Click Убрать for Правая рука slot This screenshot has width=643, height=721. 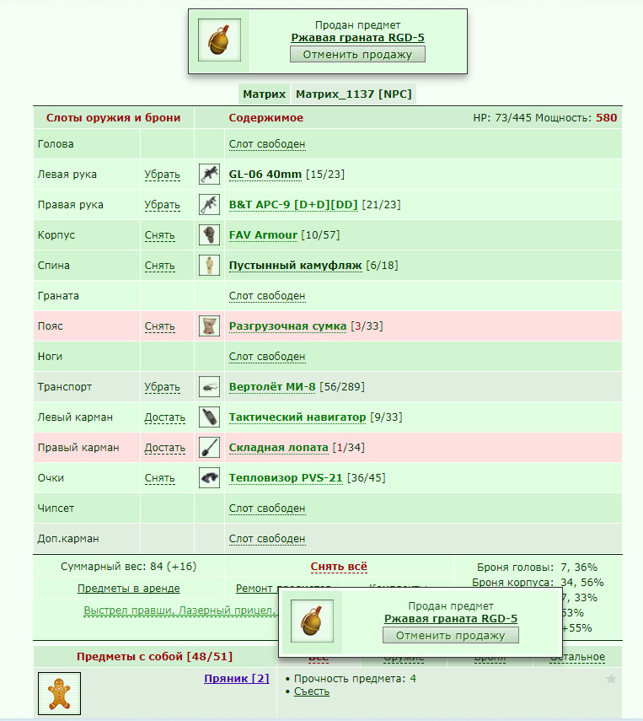pos(162,205)
